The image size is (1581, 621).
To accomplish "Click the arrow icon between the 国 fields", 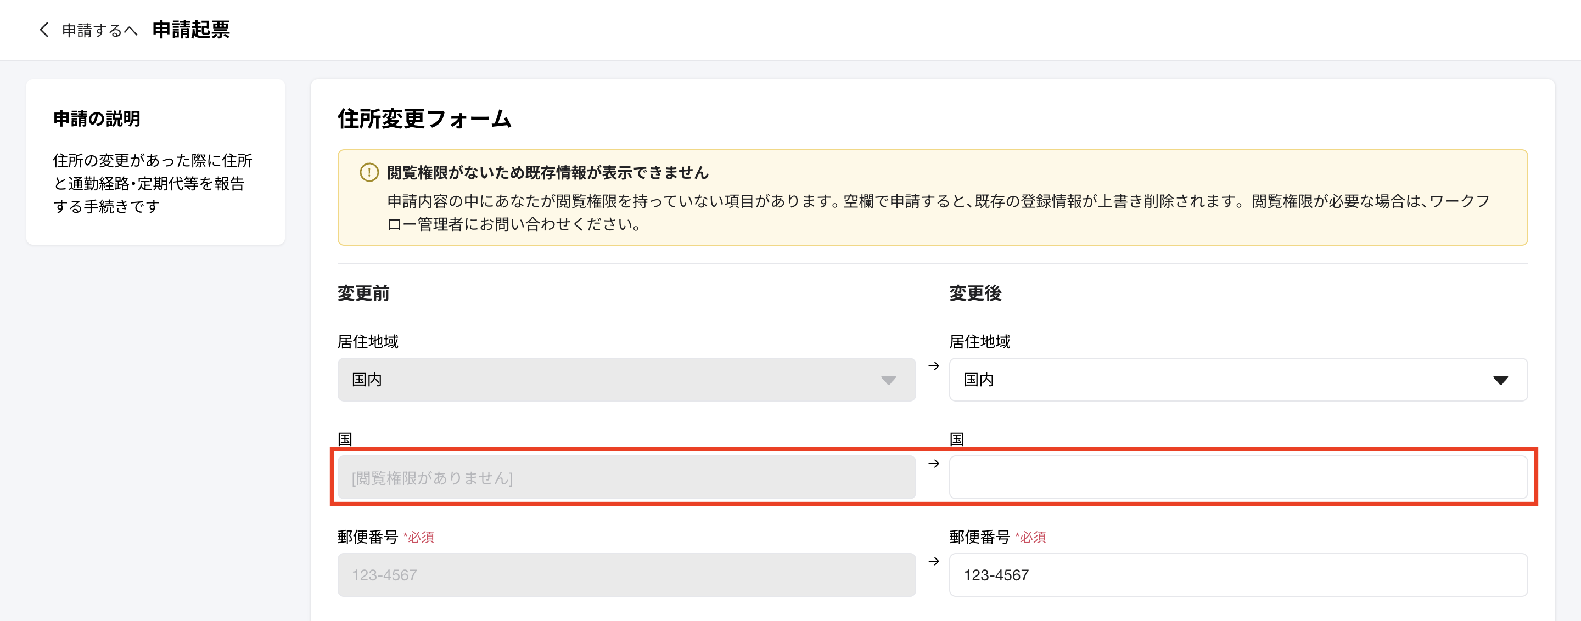I will [933, 464].
